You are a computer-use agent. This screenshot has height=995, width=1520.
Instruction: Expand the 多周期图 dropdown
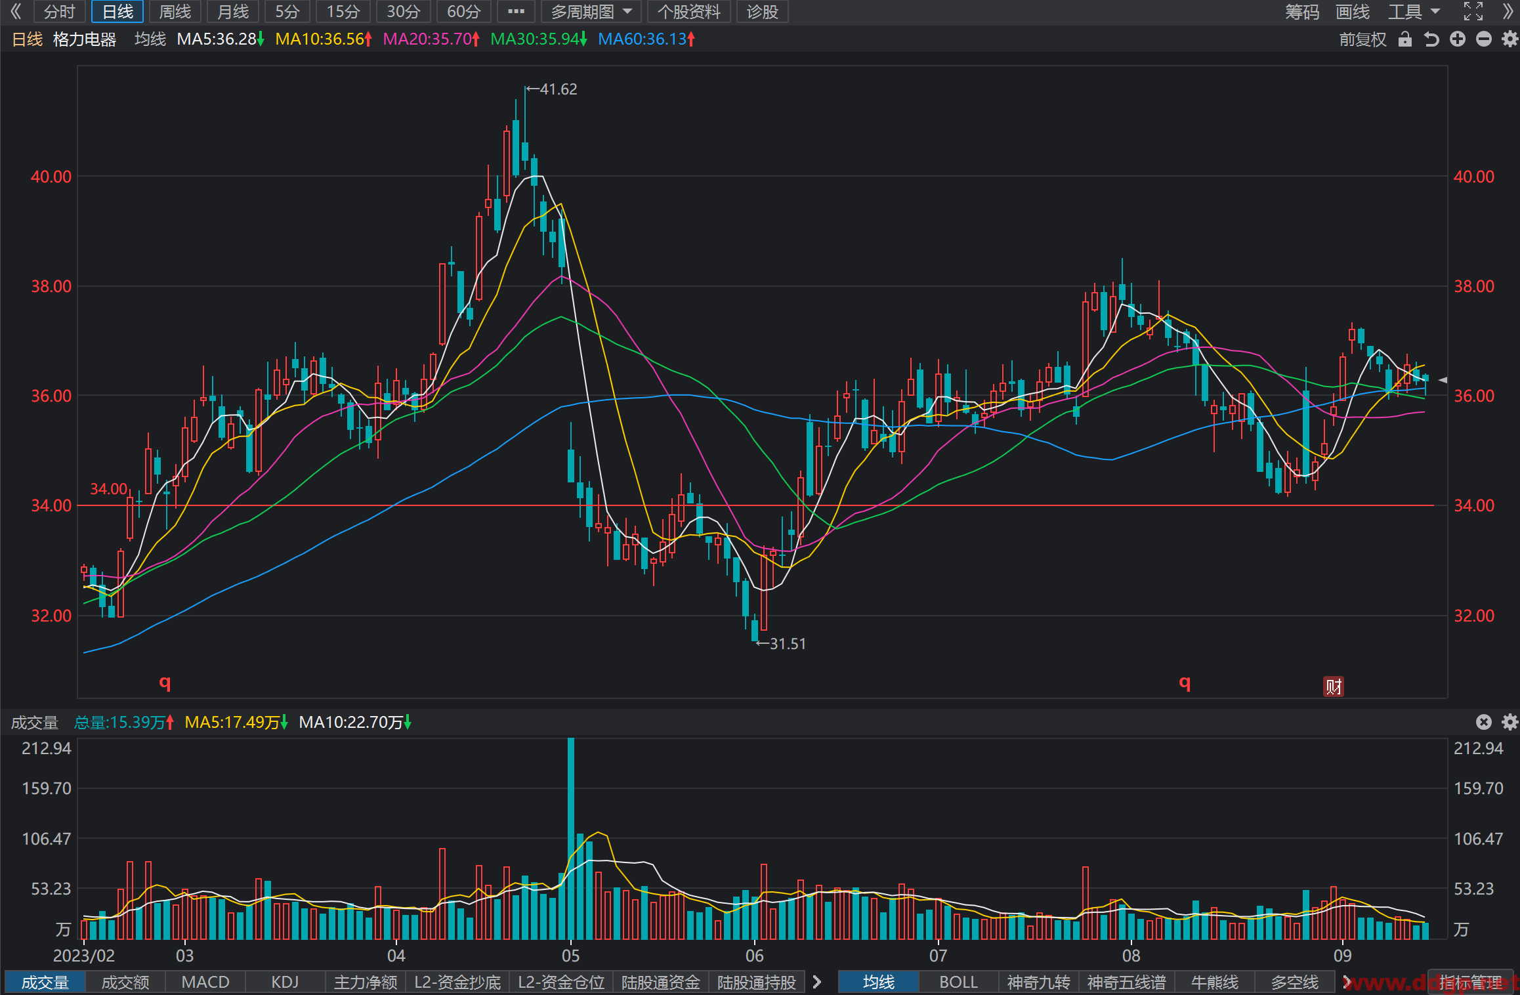click(591, 11)
